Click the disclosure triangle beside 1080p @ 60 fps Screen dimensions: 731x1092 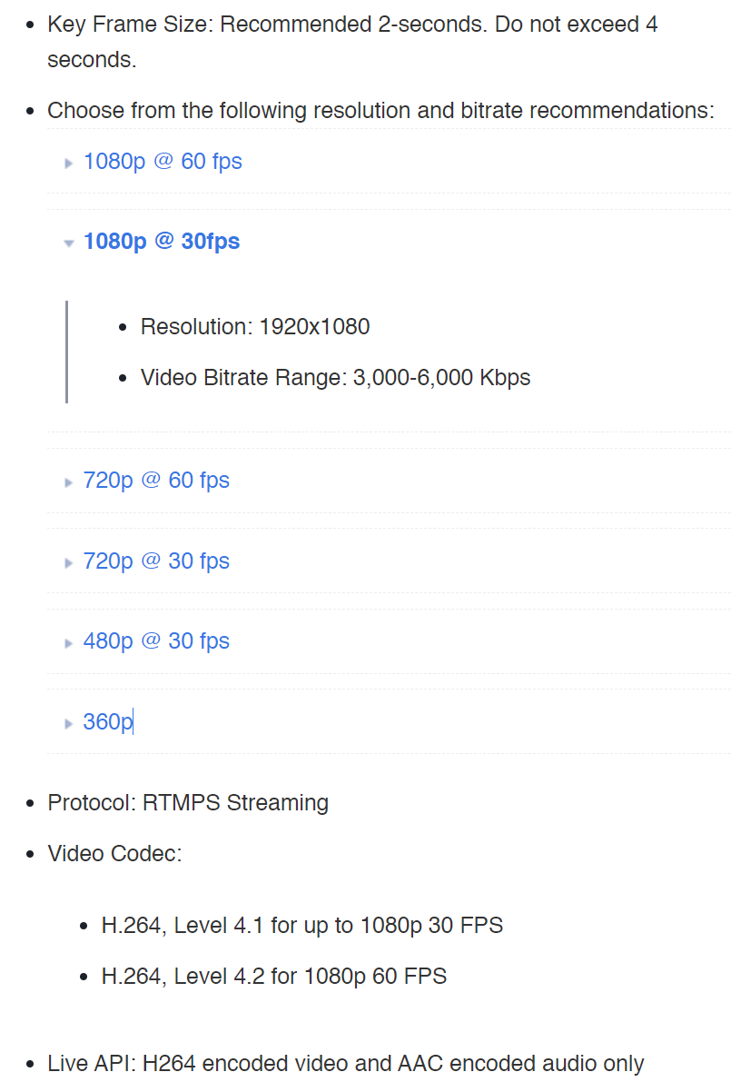[68, 164]
